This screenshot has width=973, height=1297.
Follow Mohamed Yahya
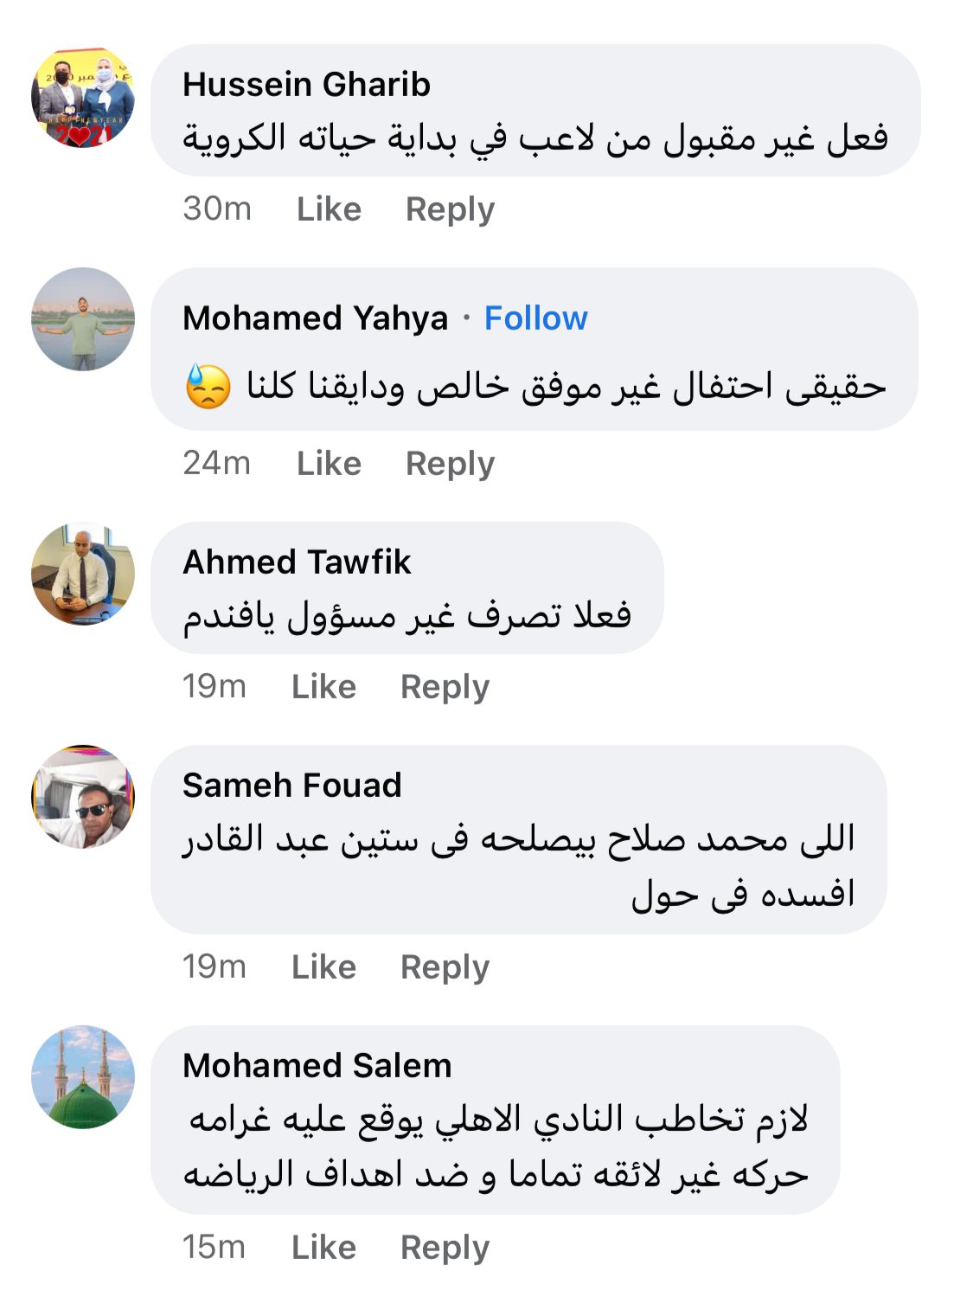535,318
